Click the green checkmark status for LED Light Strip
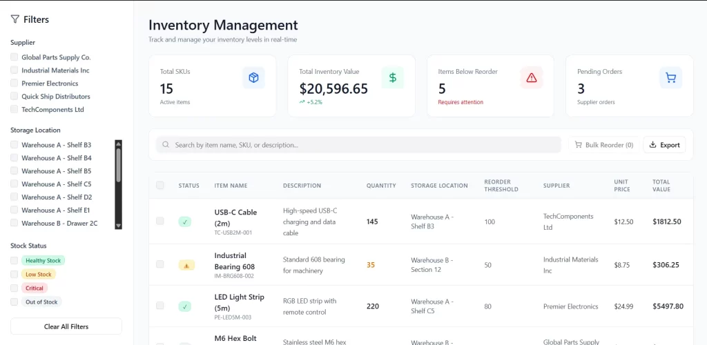 (x=184, y=306)
